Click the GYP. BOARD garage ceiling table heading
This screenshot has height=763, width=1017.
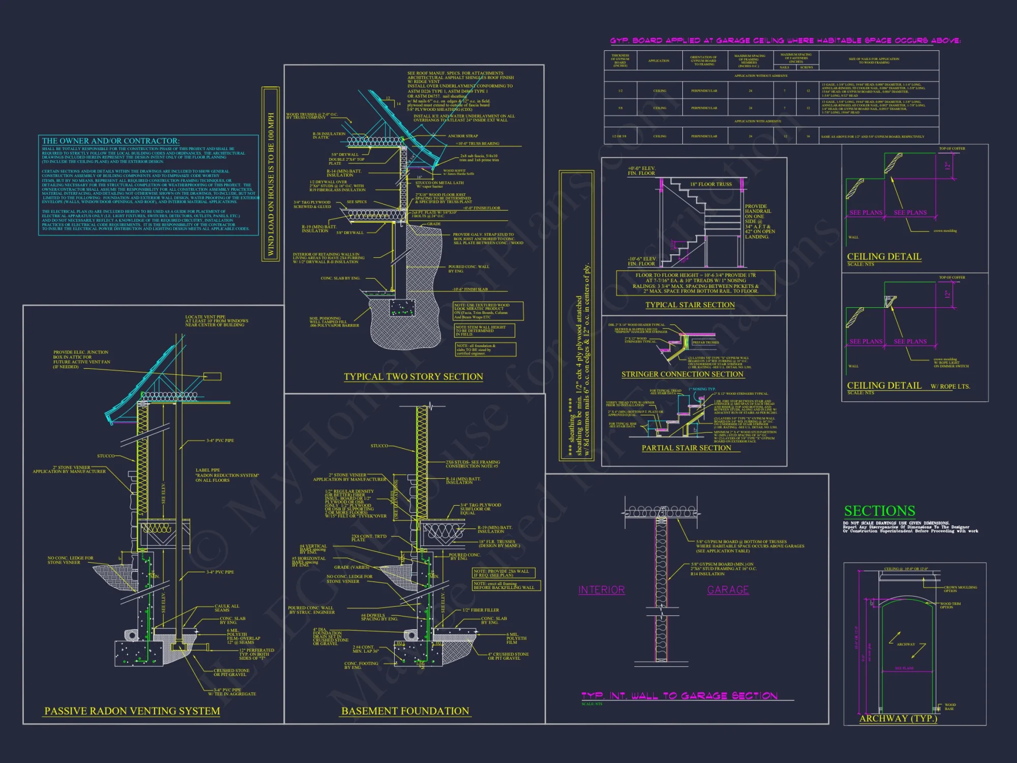click(x=785, y=41)
